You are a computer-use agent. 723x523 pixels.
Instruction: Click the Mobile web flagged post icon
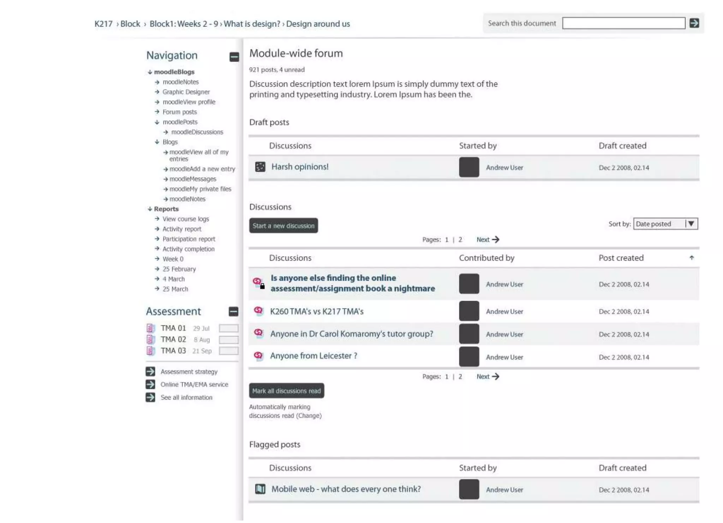[x=260, y=489]
